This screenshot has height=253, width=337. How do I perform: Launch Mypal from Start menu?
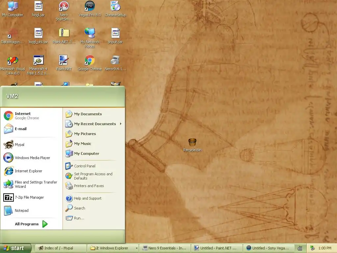coord(31,145)
